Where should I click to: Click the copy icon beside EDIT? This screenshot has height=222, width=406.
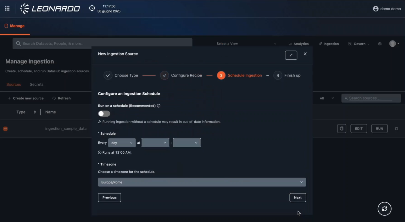pos(342,129)
